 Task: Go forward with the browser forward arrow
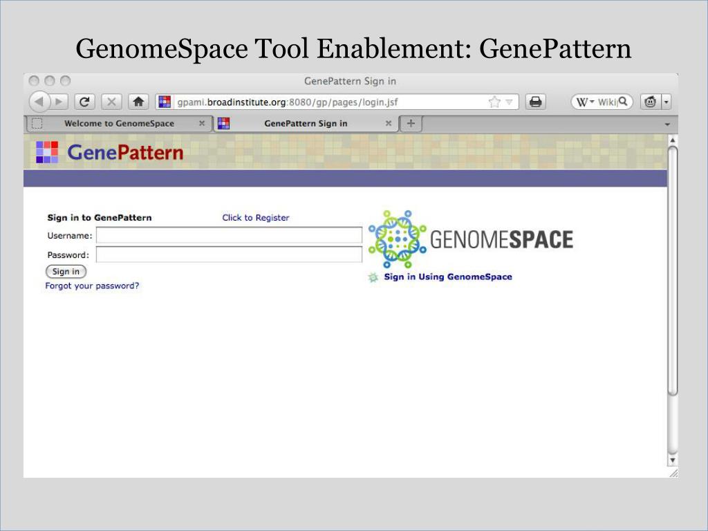coord(59,102)
